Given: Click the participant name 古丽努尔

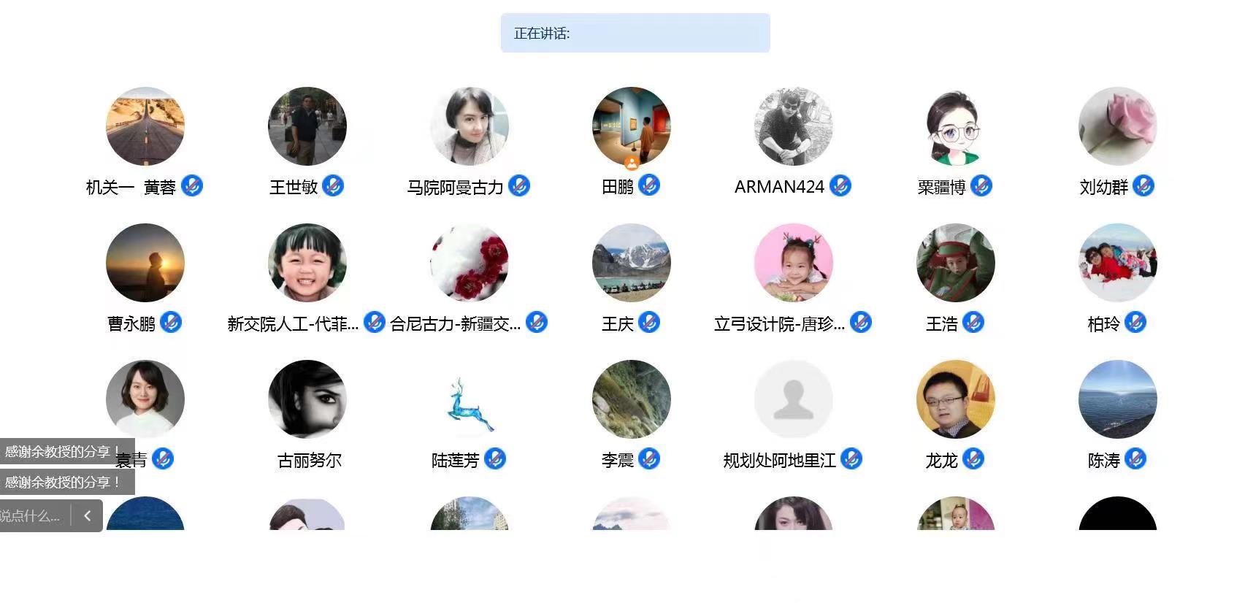Looking at the screenshot, I should [310, 461].
